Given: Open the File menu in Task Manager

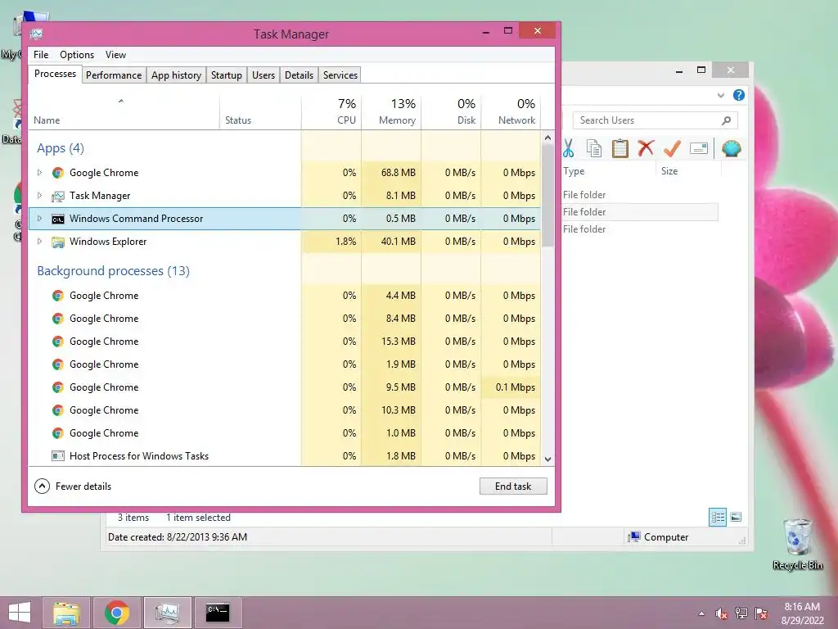Looking at the screenshot, I should point(41,55).
